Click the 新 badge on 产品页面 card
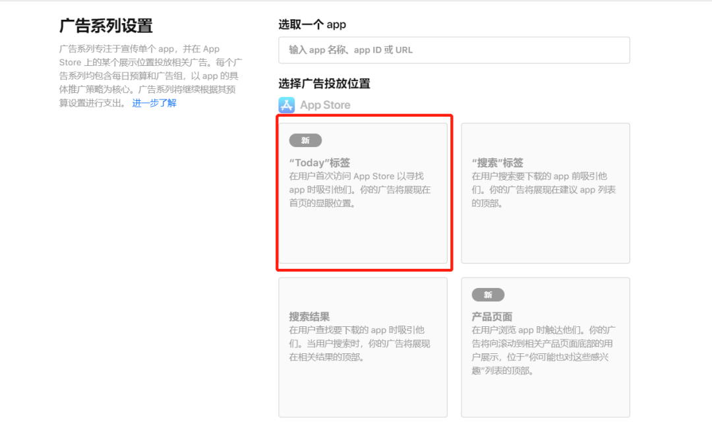The height and width of the screenshot is (439, 712). point(488,295)
